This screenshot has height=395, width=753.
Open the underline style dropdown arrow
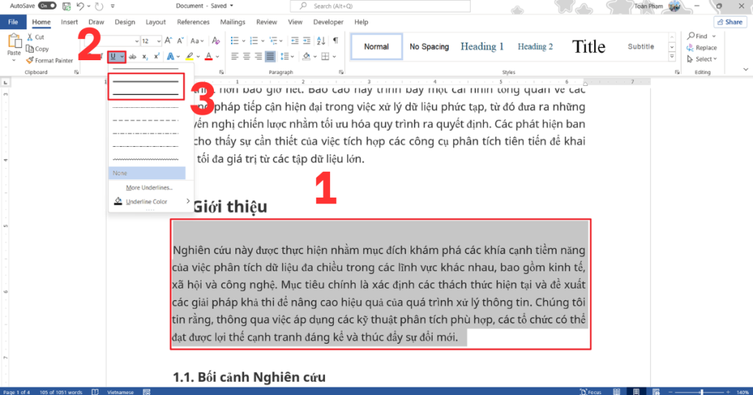[122, 57]
